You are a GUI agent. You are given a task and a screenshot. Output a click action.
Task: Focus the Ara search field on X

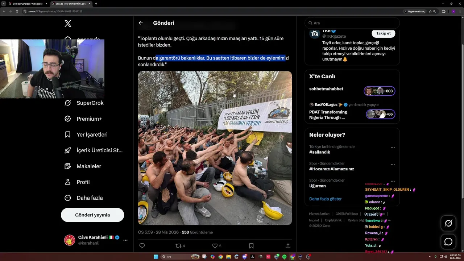click(352, 23)
